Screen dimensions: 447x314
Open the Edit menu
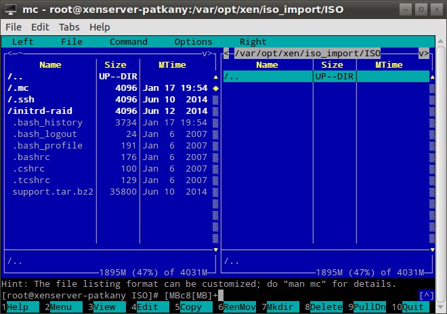click(40, 27)
